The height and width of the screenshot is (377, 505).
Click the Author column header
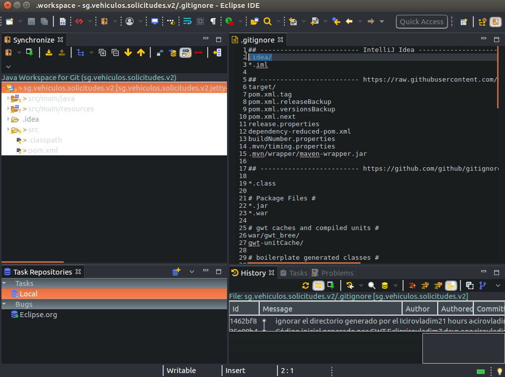pos(420,309)
